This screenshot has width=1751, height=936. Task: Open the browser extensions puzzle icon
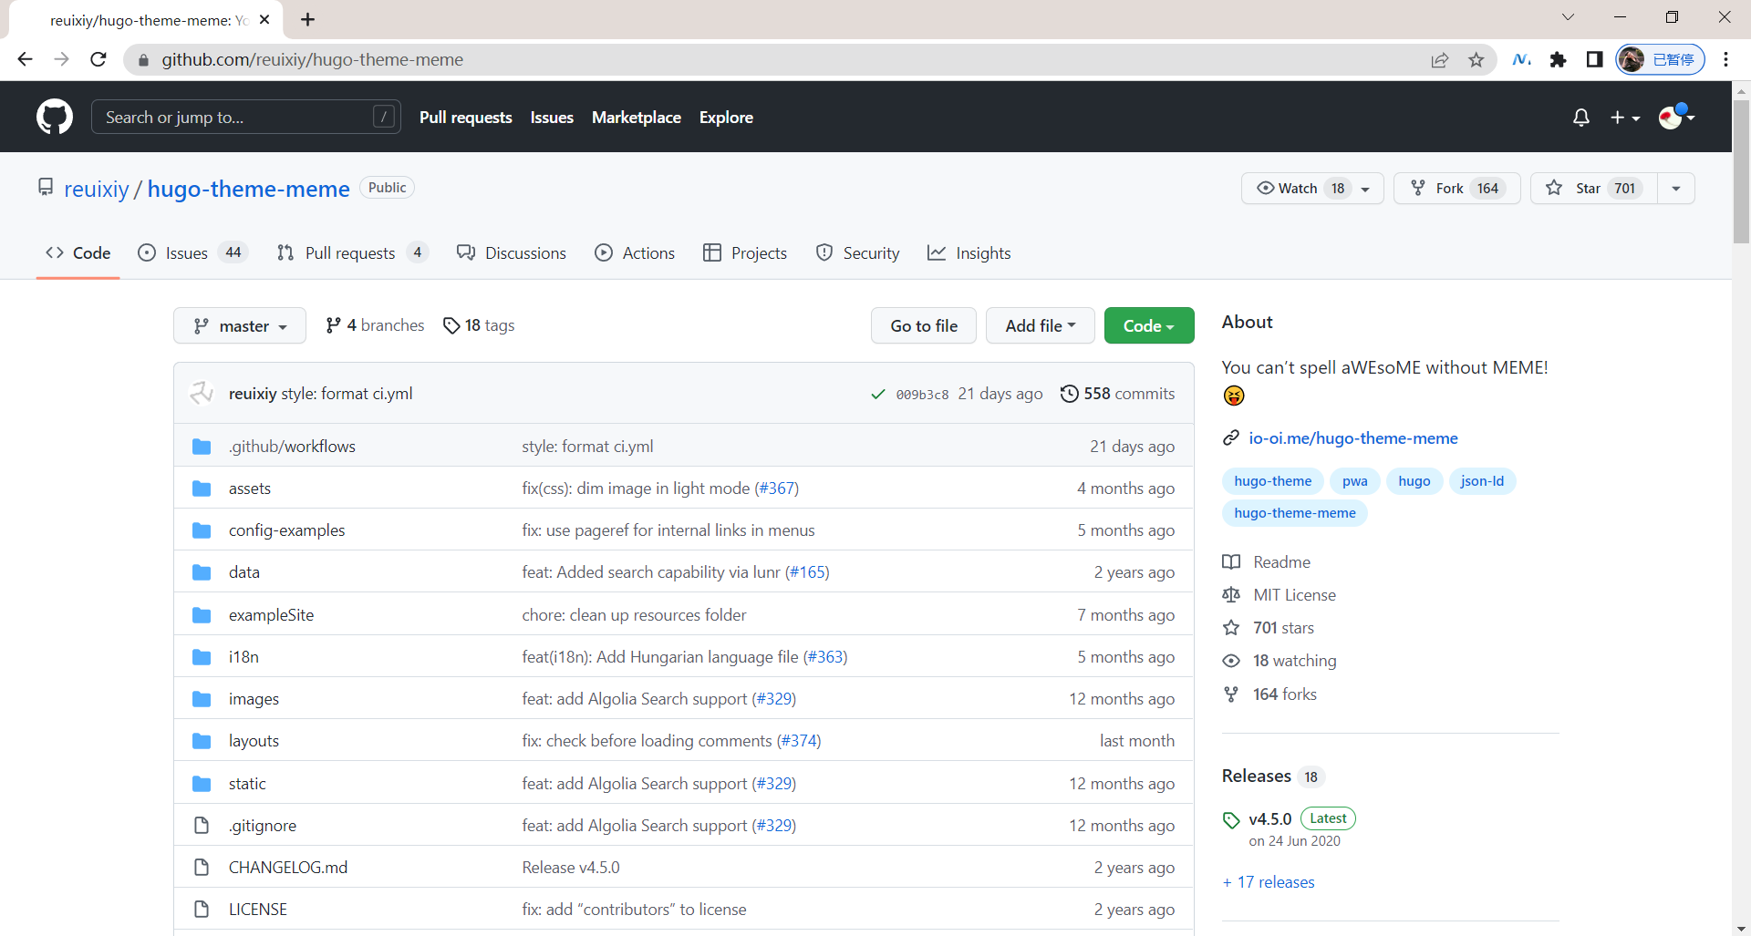[1559, 59]
